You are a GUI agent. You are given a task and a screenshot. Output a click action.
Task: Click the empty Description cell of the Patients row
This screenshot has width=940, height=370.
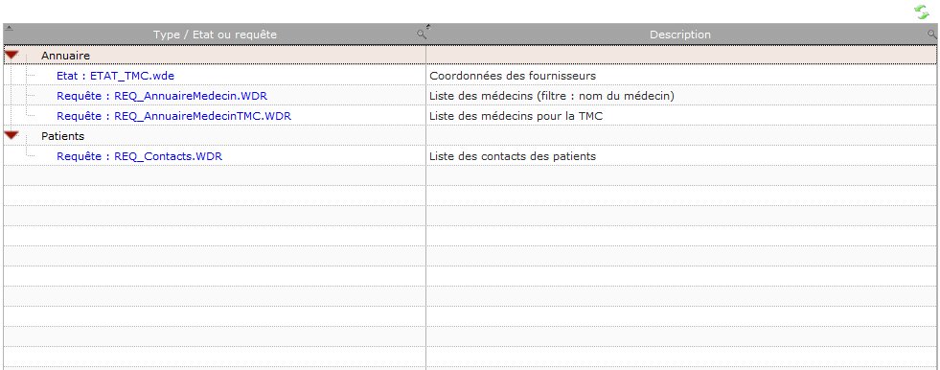(x=681, y=136)
